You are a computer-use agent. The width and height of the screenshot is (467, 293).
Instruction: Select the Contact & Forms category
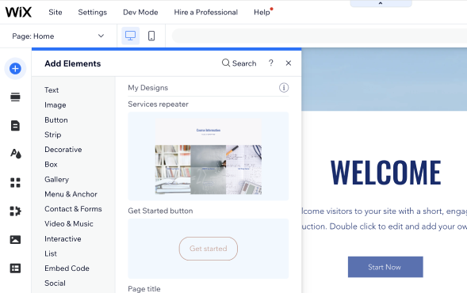pos(73,209)
